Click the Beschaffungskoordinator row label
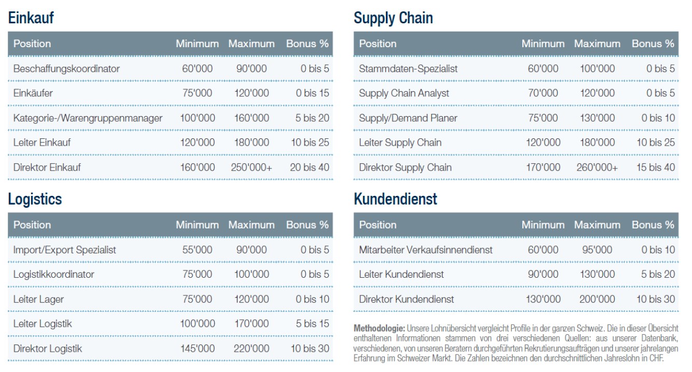Image resolution: width=692 pixels, height=372 pixels. (x=66, y=68)
